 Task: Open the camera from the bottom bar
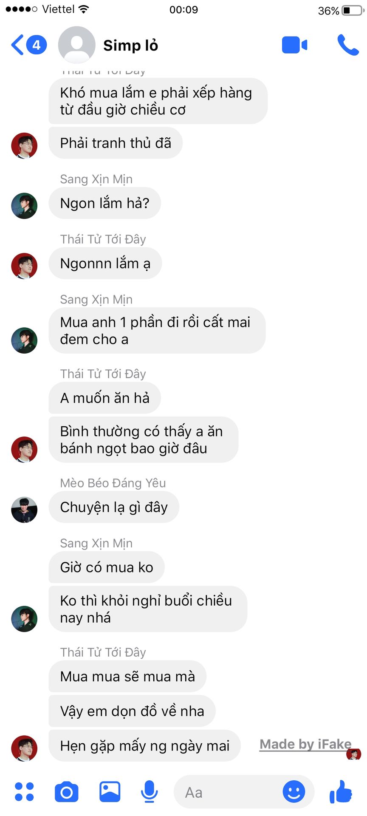(x=67, y=792)
